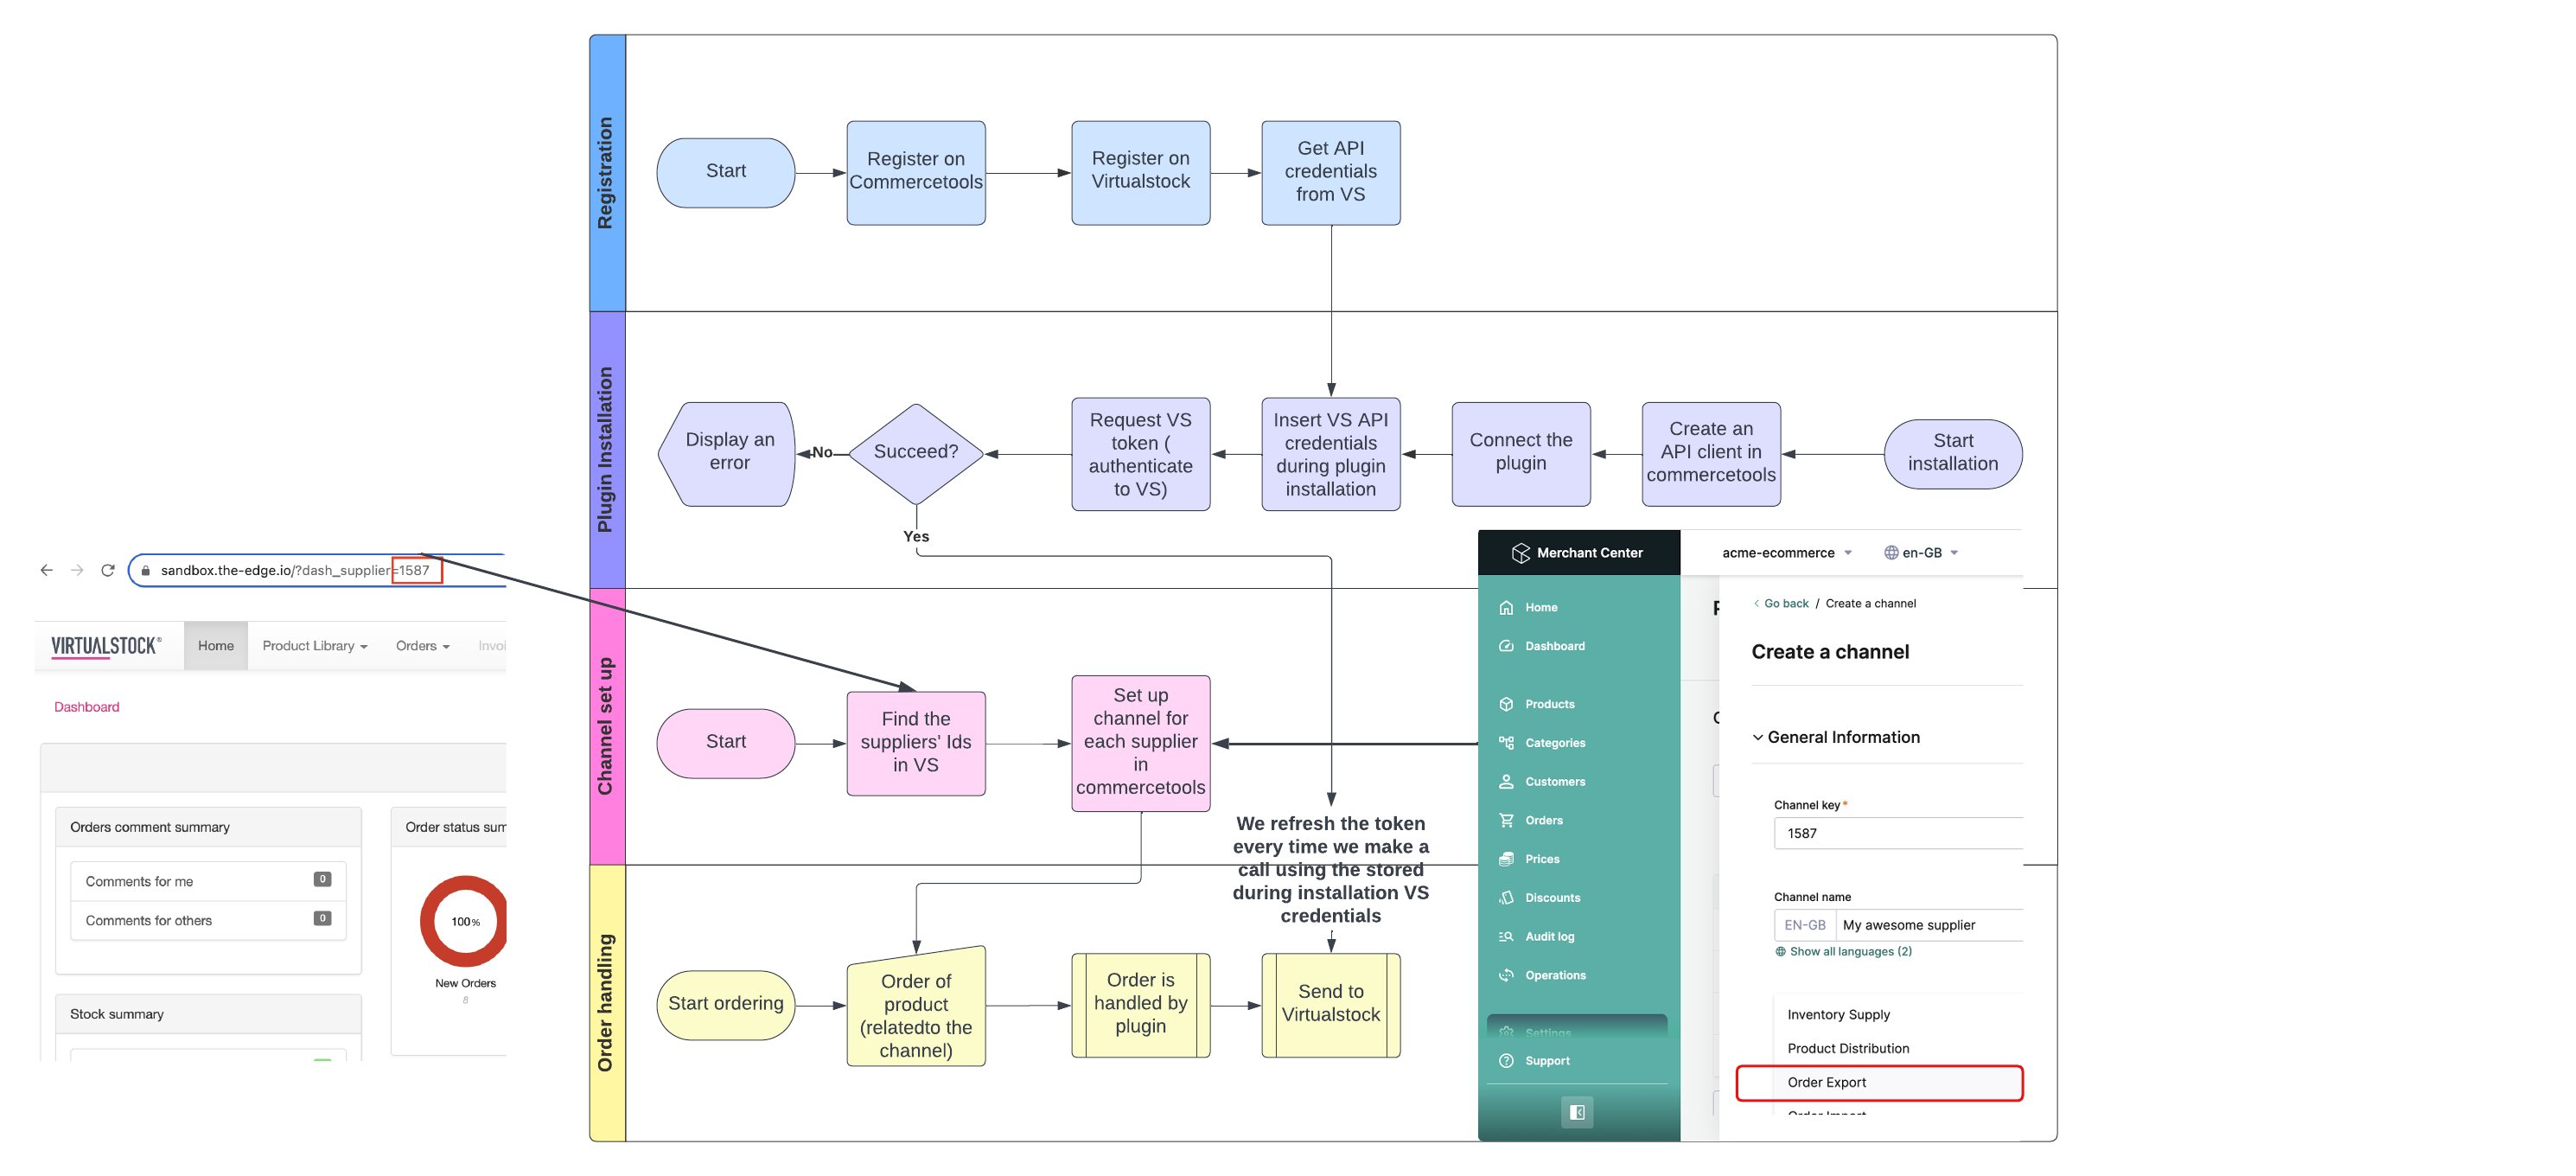Select the Product Distribution role option
The image size is (2576, 1176).
[x=1848, y=1049]
